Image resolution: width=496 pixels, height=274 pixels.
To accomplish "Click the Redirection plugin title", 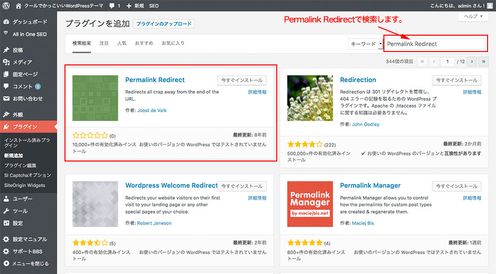I will point(358,80).
